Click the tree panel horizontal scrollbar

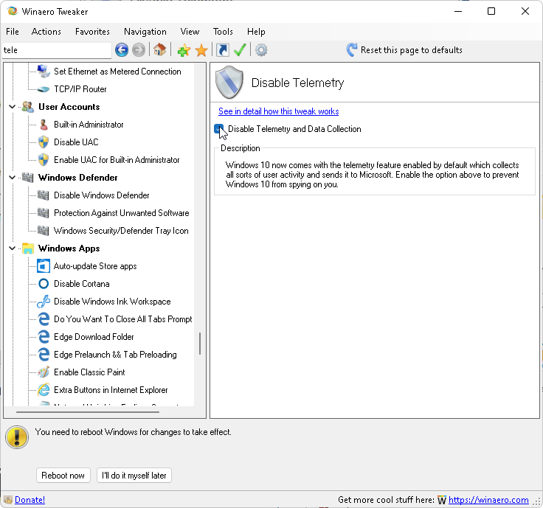(88, 412)
